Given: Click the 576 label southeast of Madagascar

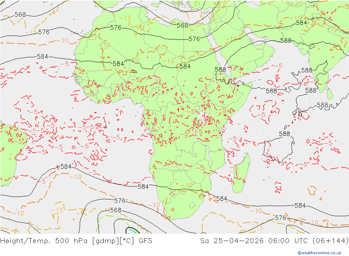Looking at the screenshot, I should [x=281, y=218].
